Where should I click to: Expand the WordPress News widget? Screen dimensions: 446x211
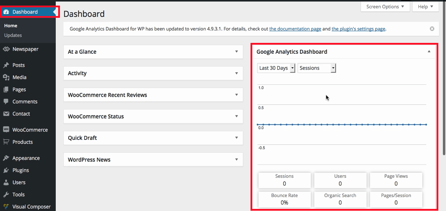click(x=237, y=159)
